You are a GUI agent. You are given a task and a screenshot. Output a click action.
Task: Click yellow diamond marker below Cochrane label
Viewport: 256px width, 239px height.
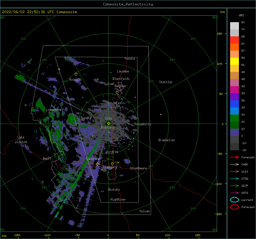click(98, 164)
